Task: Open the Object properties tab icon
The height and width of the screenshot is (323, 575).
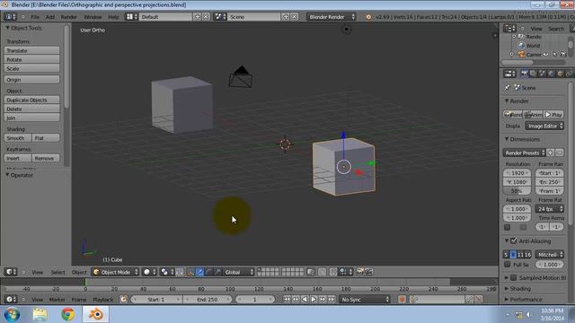Action: pyautogui.click(x=560, y=74)
